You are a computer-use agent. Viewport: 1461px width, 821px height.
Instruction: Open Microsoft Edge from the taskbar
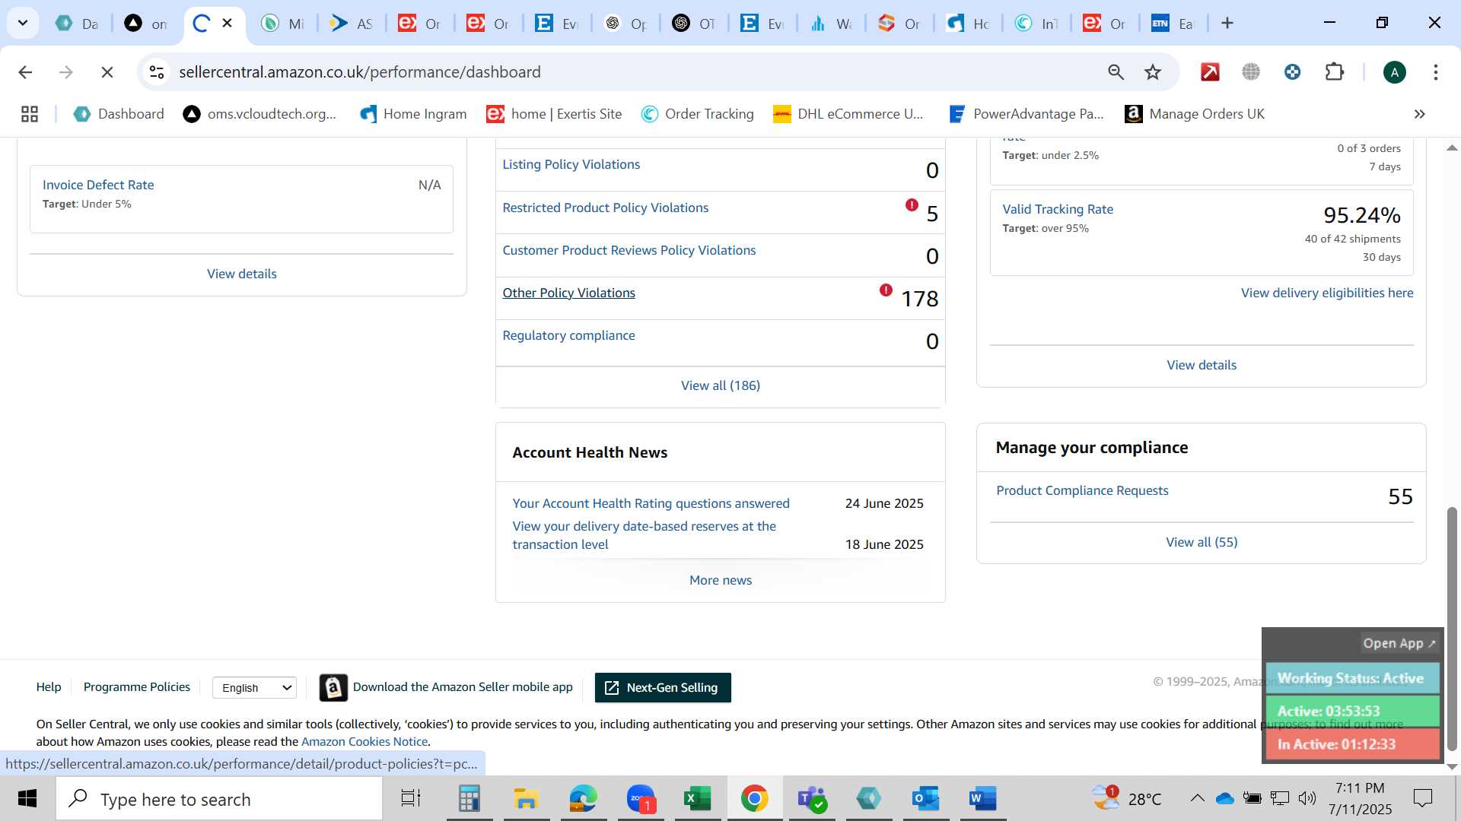pyautogui.click(x=584, y=799)
